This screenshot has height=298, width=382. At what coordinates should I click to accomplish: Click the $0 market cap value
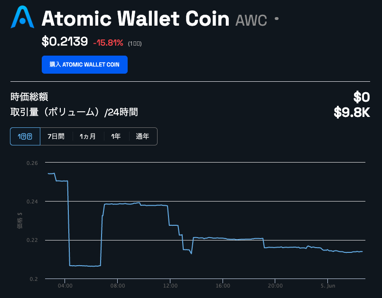coord(361,97)
